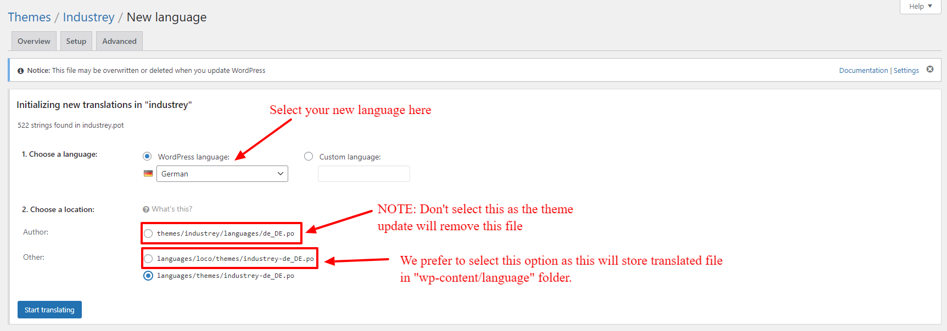Open the Setup tab
Viewport: 947px width, 331px height.
(x=76, y=41)
